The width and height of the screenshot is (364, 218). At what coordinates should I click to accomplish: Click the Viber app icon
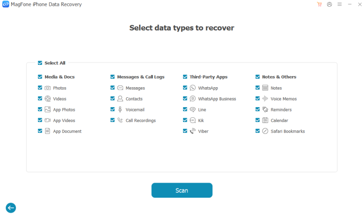pos(193,131)
